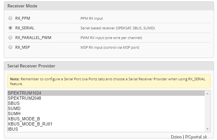Choose XBUS_MODE_B from the list
The image size is (217, 140).
106,119
